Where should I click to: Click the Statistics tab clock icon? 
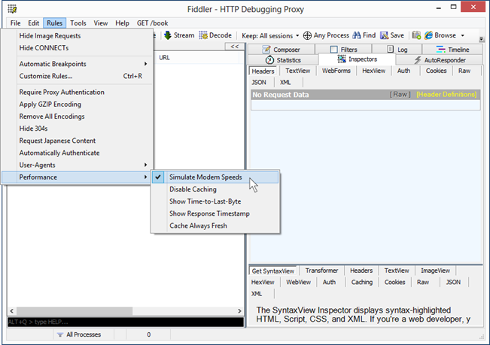269,60
